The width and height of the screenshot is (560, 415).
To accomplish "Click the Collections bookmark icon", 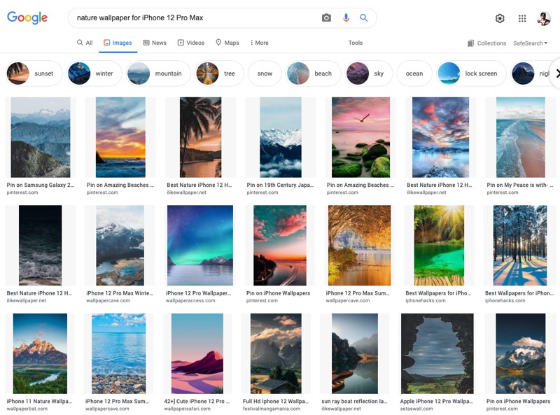I will [x=470, y=43].
